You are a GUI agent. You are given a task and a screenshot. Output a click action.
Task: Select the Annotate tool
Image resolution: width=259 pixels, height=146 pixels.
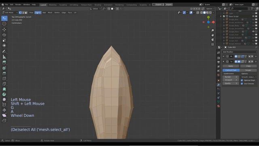(x=4, y=52)
